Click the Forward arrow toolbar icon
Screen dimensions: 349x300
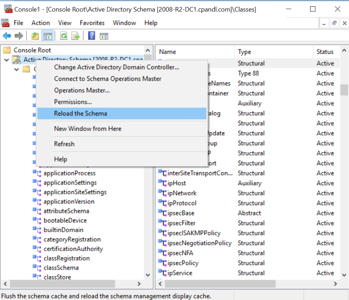(x=19, y=36)
